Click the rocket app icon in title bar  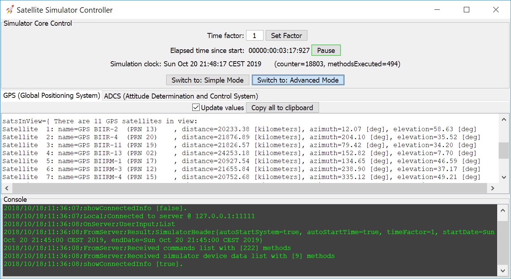click(x=10, y=10)
